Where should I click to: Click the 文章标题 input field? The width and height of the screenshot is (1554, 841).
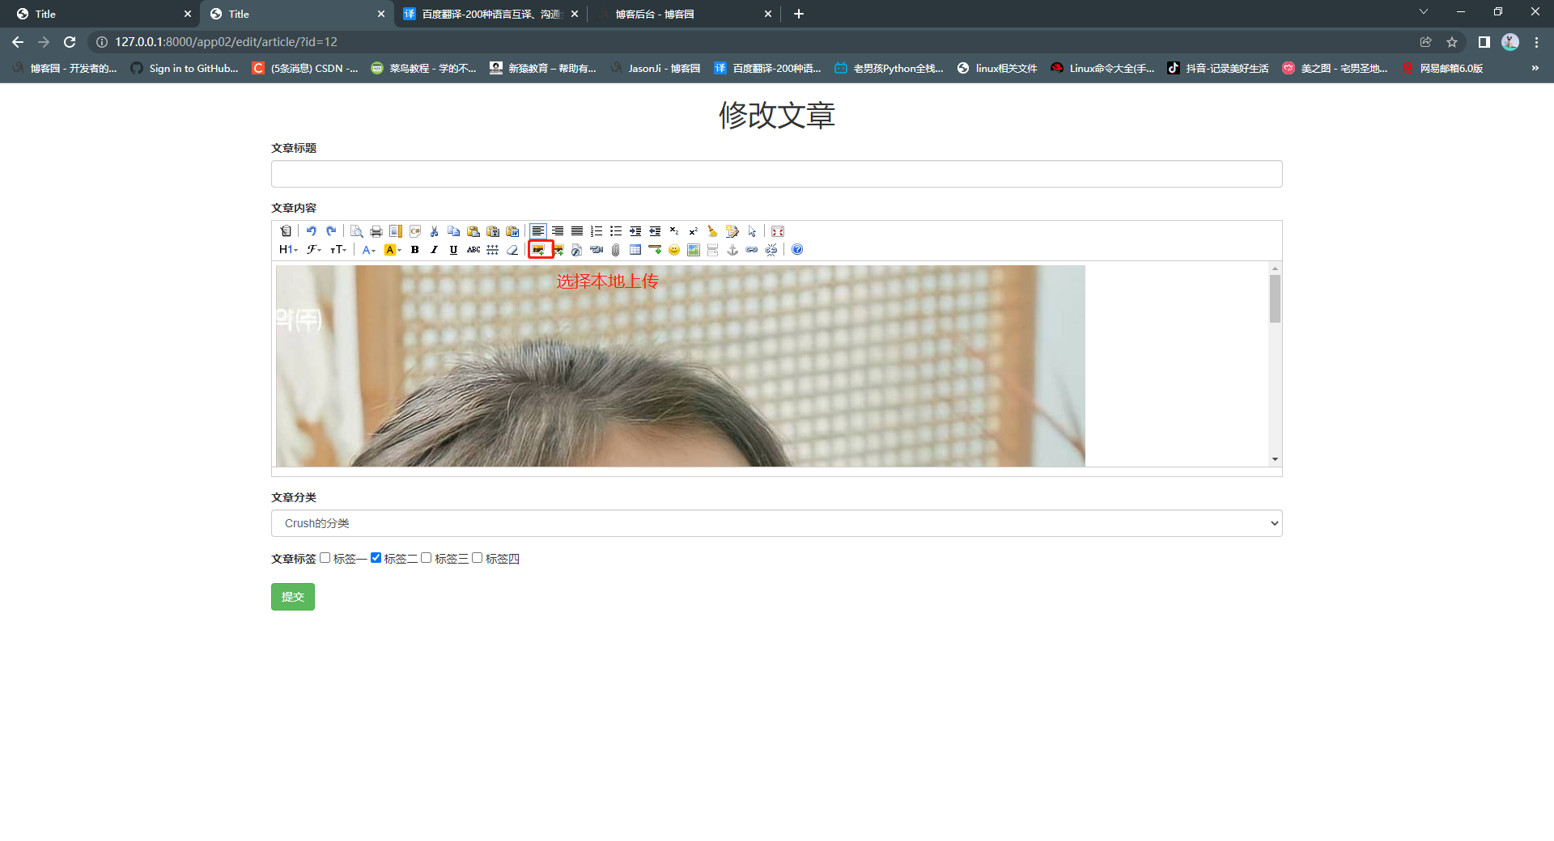coord(776,174)
